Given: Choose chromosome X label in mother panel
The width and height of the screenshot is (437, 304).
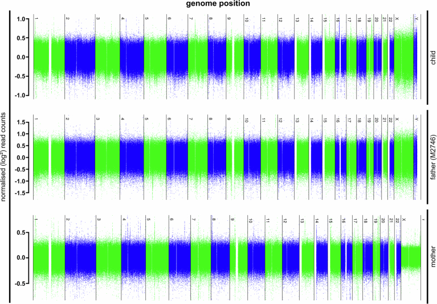Looking at the screenshot, I should click(x=404, y=220).
